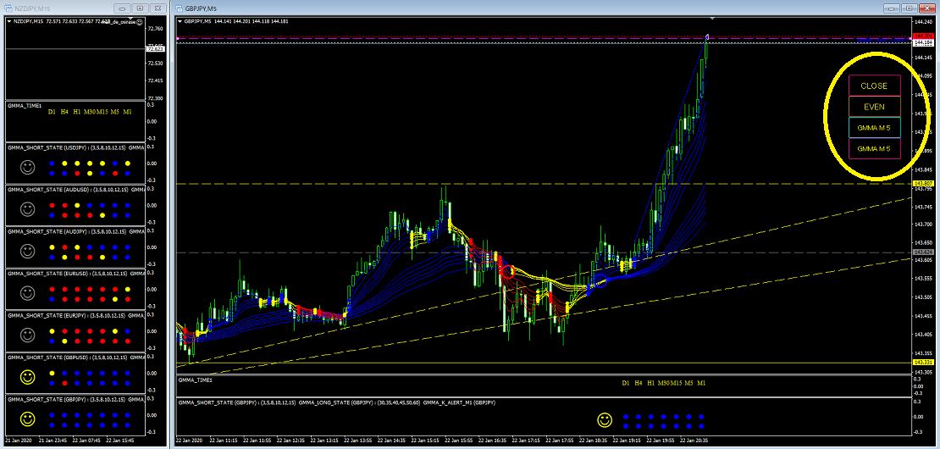
Task: Click the GMMA_SHORT_STATE (USDJPY) indicator label
Action: click(x=47, y=147)
